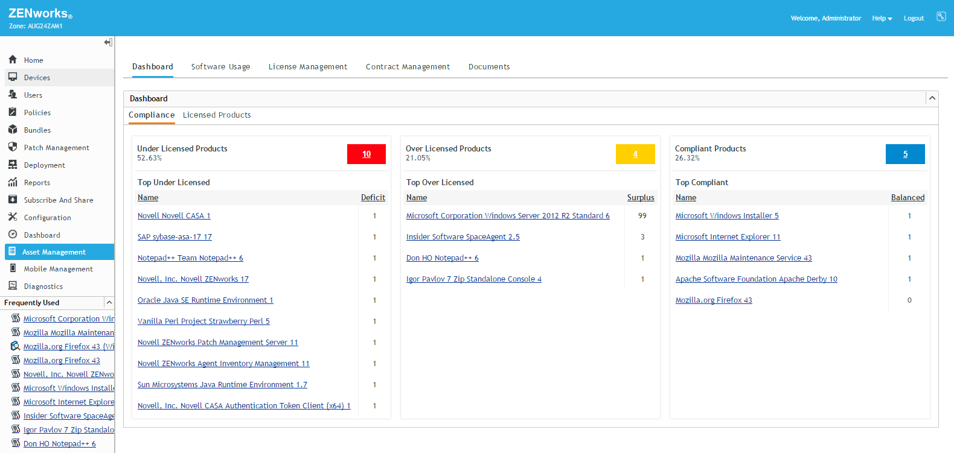Open Novell CASA Authentication Token Client (x64) link

click(x=244, y=405)
